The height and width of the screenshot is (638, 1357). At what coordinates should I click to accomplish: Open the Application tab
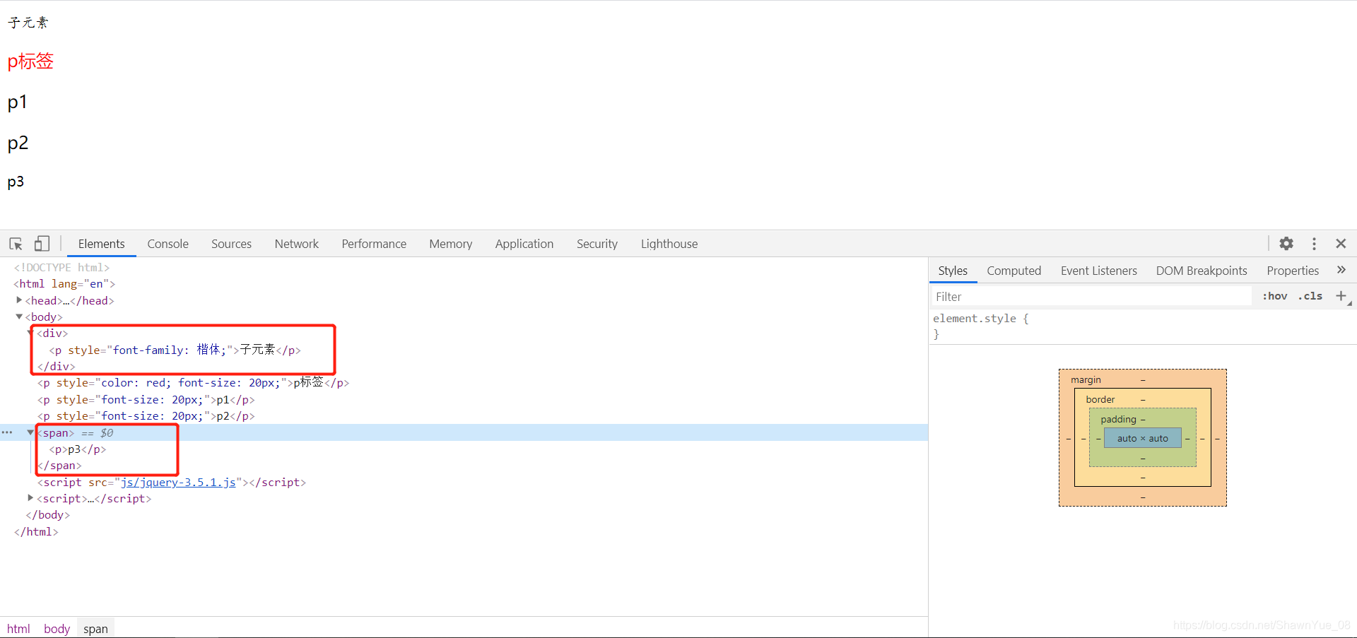point(524,244)
